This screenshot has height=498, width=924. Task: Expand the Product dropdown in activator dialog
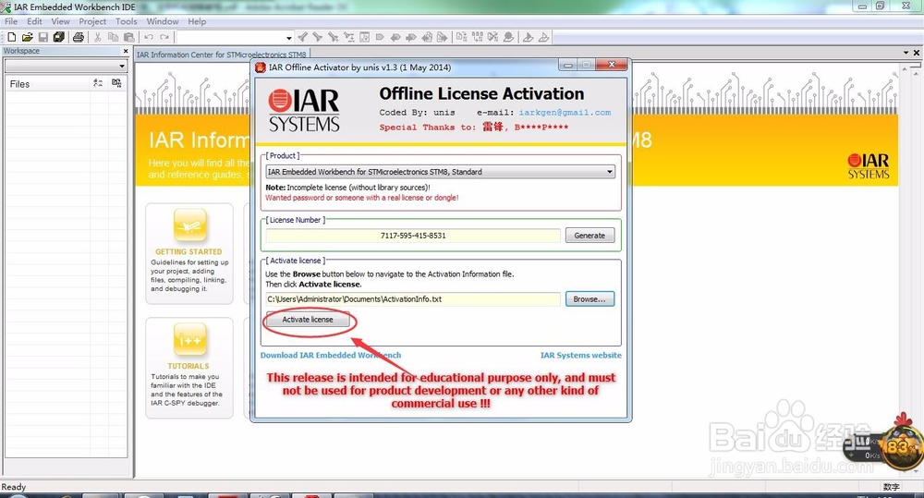coord(609,172)
